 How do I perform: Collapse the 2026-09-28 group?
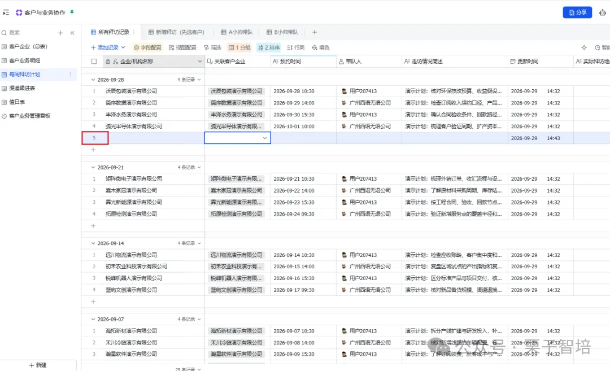coord(93,80)
